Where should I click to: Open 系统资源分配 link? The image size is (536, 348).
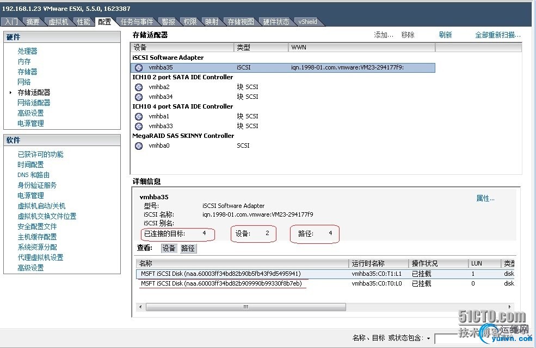tap(37, 247)
